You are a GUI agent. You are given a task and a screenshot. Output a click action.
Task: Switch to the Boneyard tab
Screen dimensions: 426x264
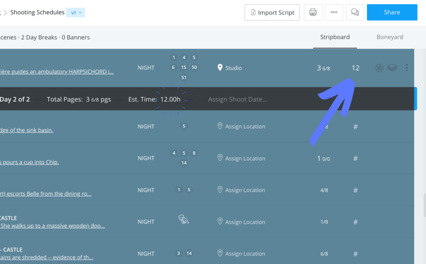point(389,37)
